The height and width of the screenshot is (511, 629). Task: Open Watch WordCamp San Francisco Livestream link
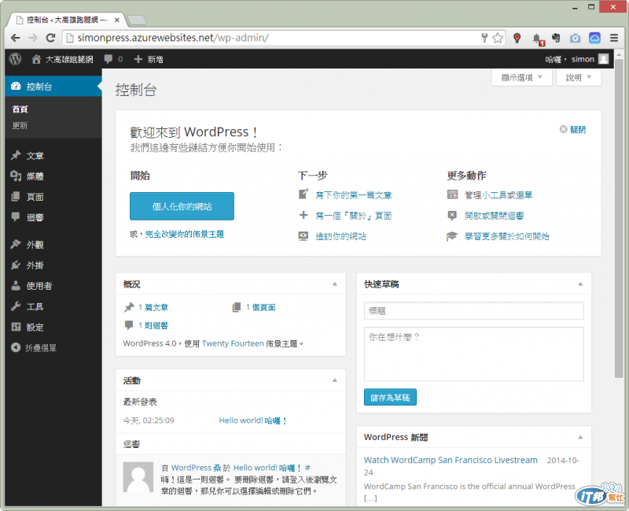(x=451, y=460)
